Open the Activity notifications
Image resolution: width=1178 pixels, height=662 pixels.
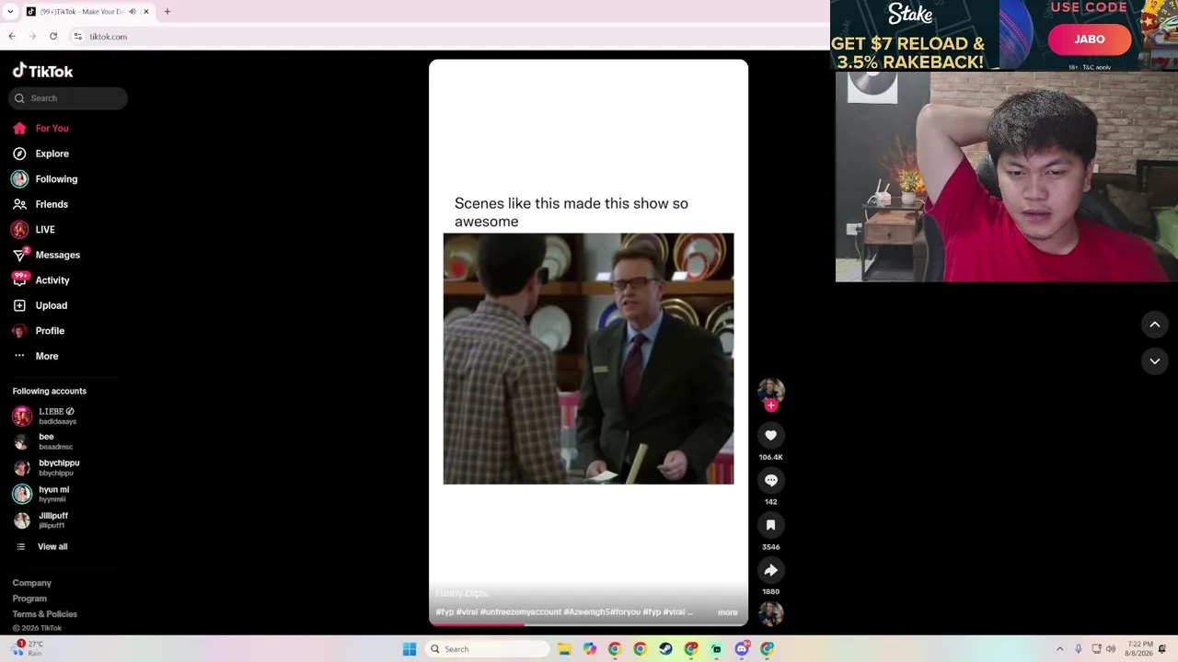(x=41, y=280)
